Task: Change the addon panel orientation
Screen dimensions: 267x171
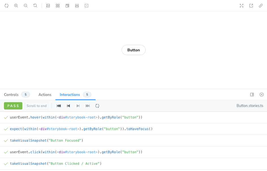Action: click(252, 95)
